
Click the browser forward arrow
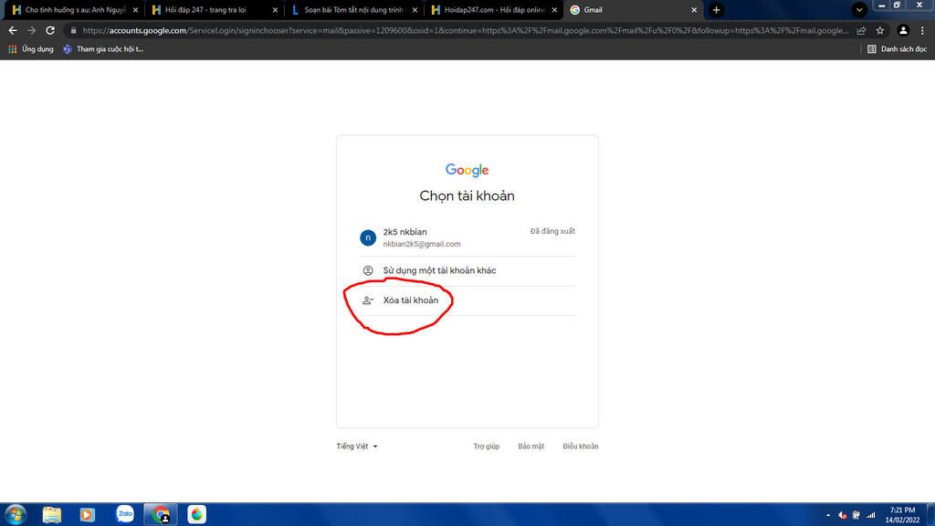coord(32,30)
